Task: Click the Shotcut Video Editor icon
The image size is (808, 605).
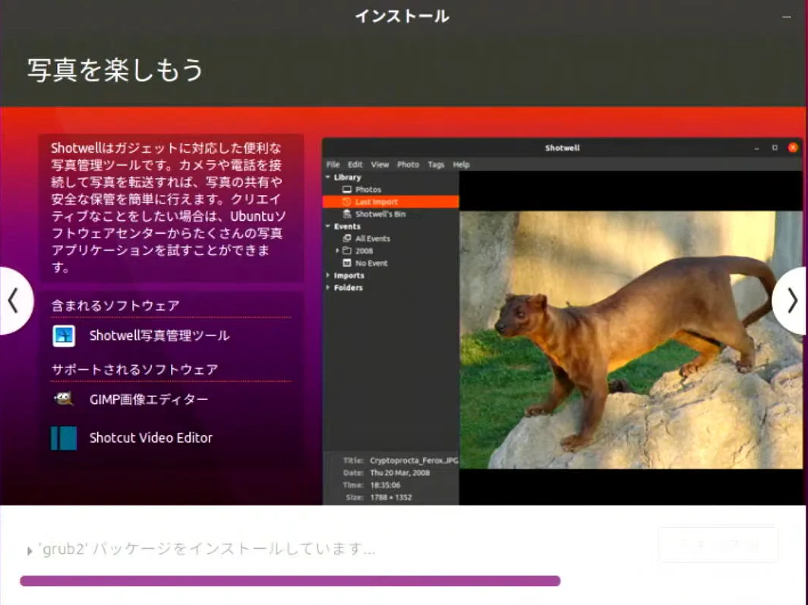Action: (x=64, y=438)
